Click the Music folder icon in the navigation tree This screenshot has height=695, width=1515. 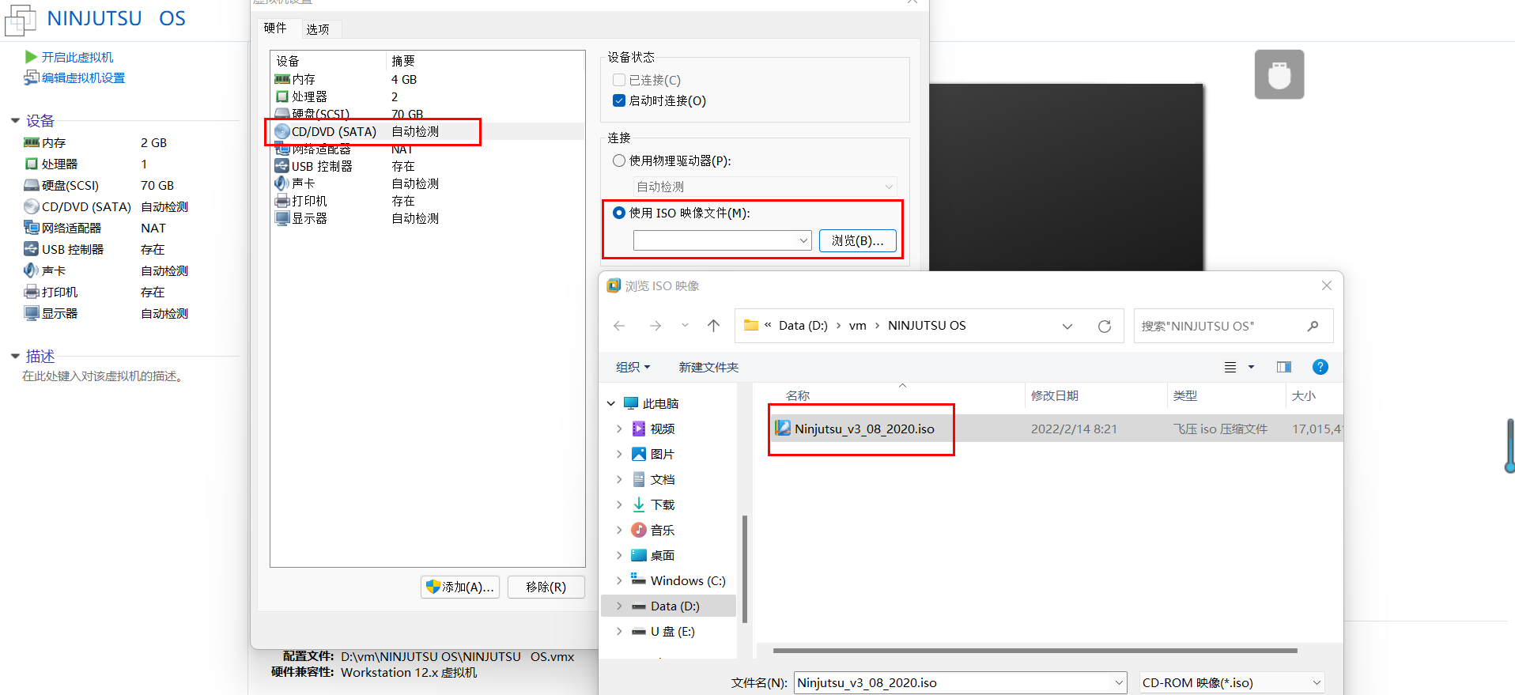click(639, 530)
